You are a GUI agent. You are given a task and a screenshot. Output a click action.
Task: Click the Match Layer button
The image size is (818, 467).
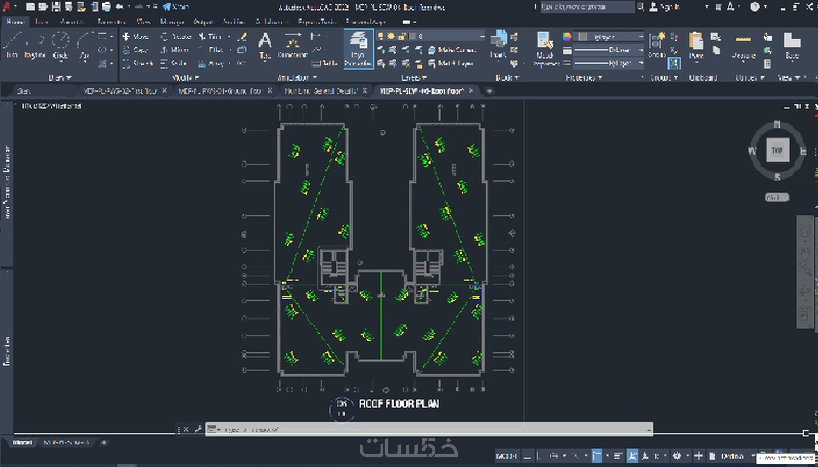tap(450, 64)
